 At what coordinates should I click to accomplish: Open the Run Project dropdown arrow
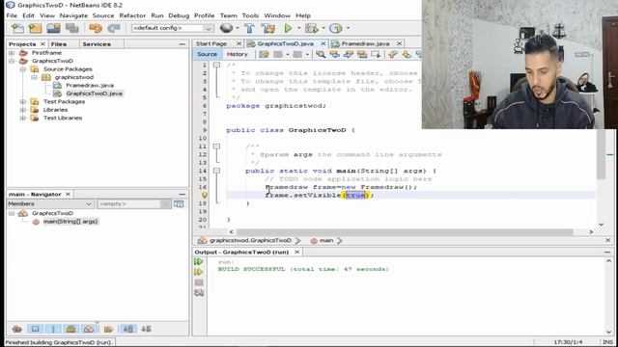pyautogui.click(x=298, y=28)
